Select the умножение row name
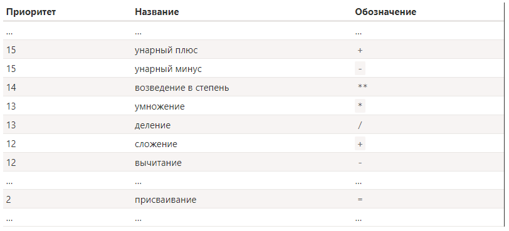Image resolution: width=509 pixels, height=231 pixels. (x=160, y=106)
